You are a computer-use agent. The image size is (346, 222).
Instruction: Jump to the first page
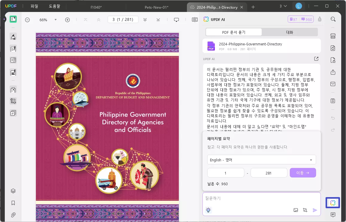(86, 20)
